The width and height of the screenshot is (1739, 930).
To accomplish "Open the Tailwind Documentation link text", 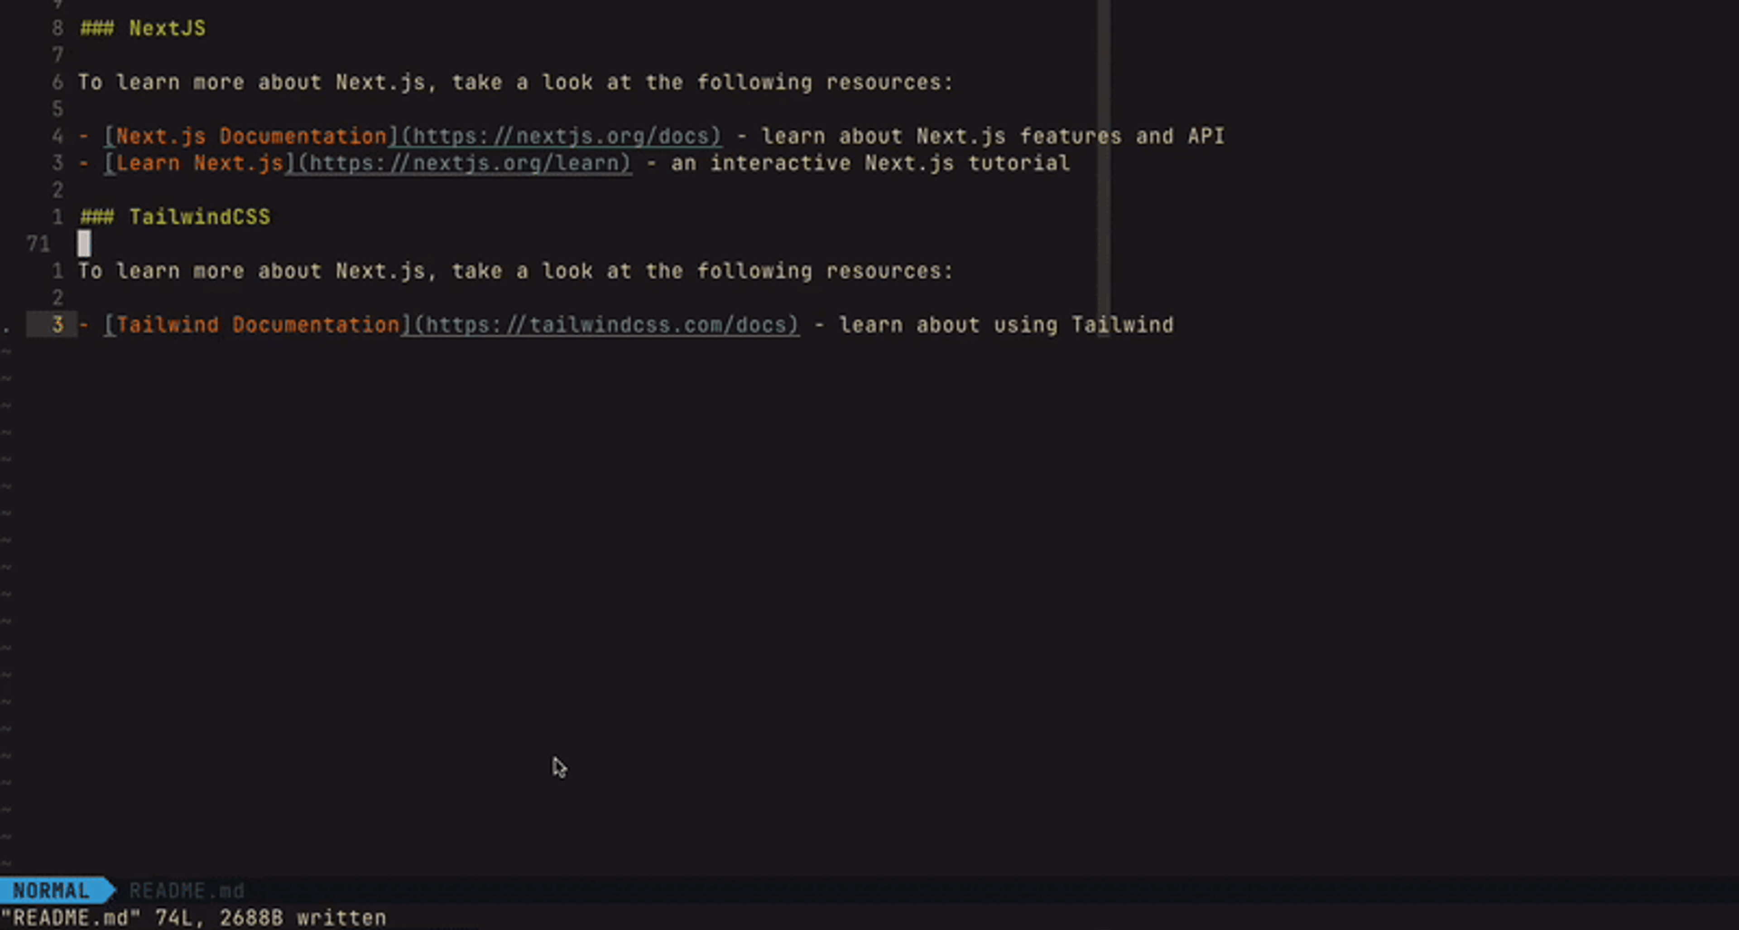I will (x=258, y=325).
